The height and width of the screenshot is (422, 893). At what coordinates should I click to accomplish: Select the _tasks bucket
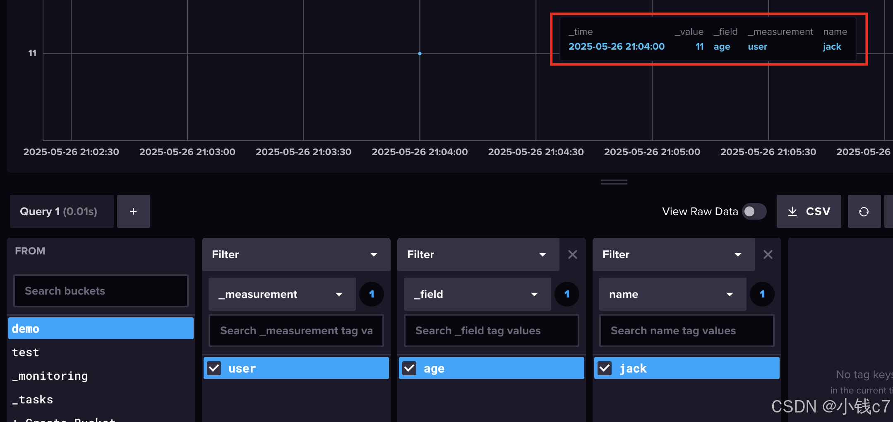click(101, 399)
